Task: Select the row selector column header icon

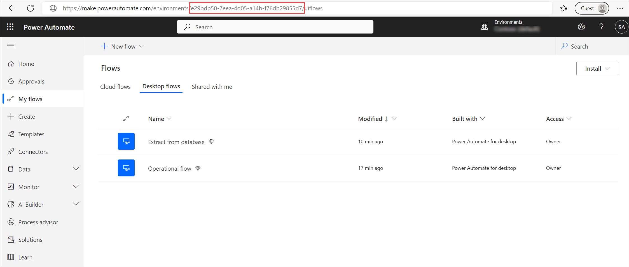Action: click(x=126, y=118)
